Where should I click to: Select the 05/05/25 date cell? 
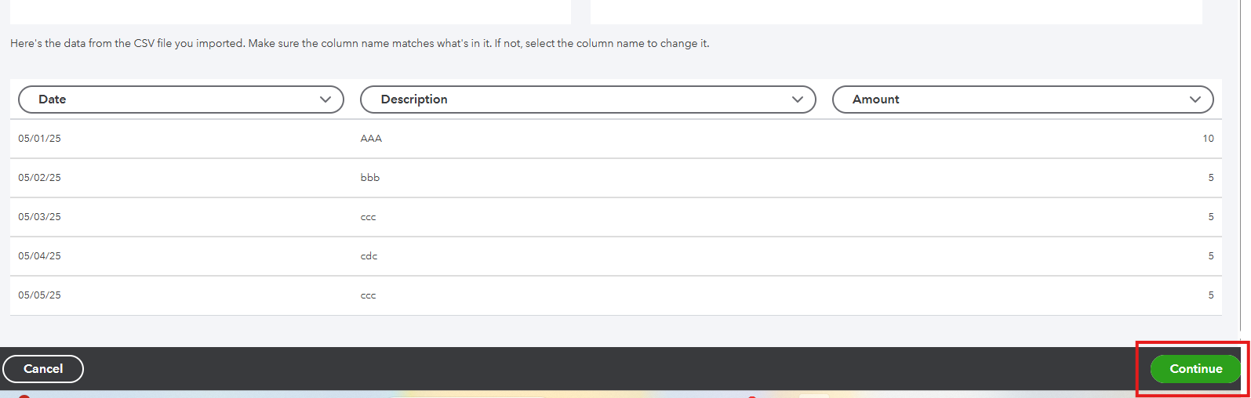[x=40, y=295]
